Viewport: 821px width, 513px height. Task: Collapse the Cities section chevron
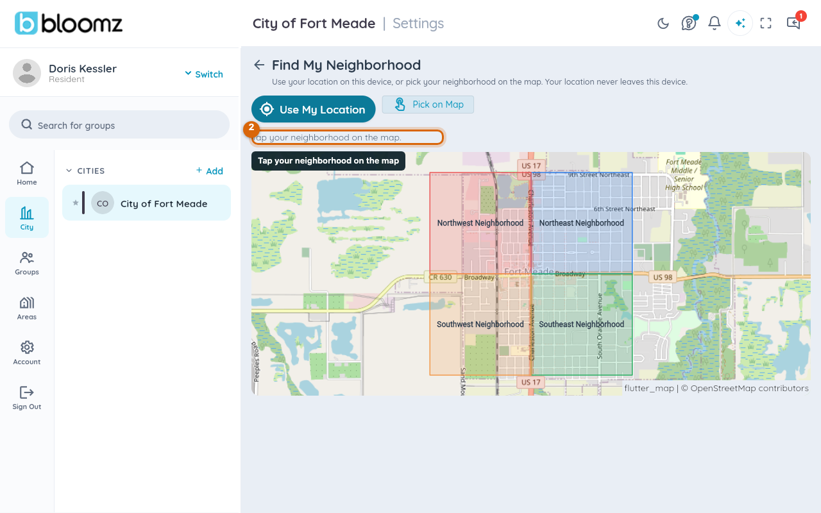[70, 171]
